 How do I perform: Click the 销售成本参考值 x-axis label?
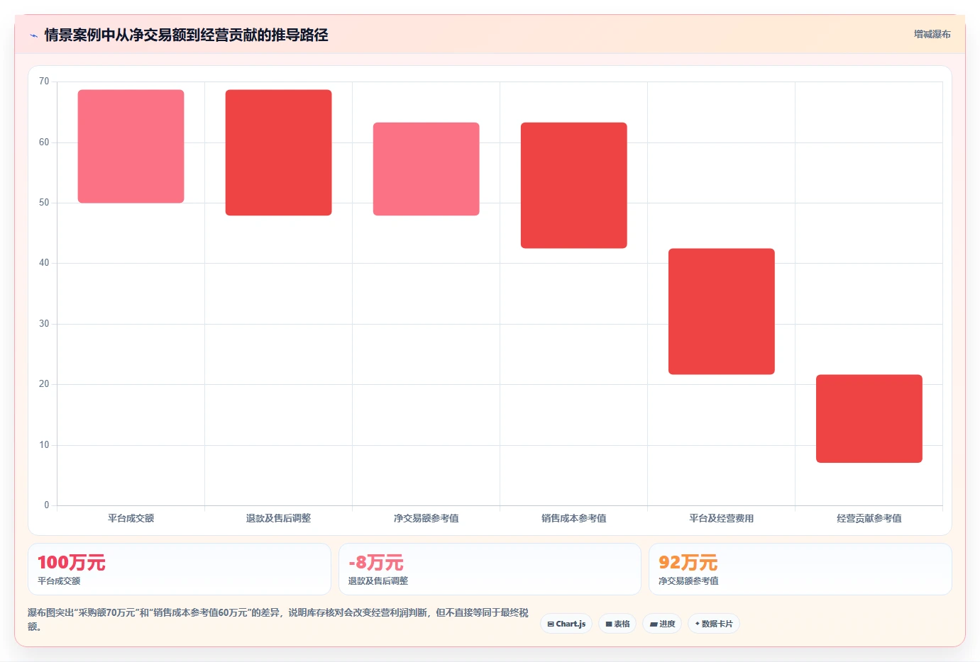574,518
